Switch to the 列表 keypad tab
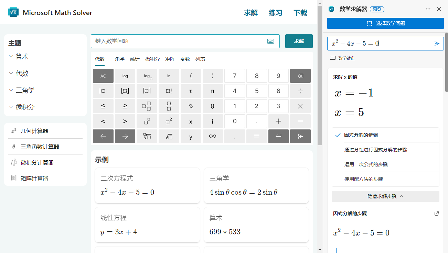This screenshot has height=253, width=448. (x=200, y=59)
